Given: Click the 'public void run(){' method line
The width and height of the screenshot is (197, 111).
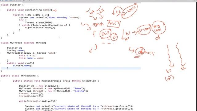Looking at the screenshot, I should click(21, 63).
